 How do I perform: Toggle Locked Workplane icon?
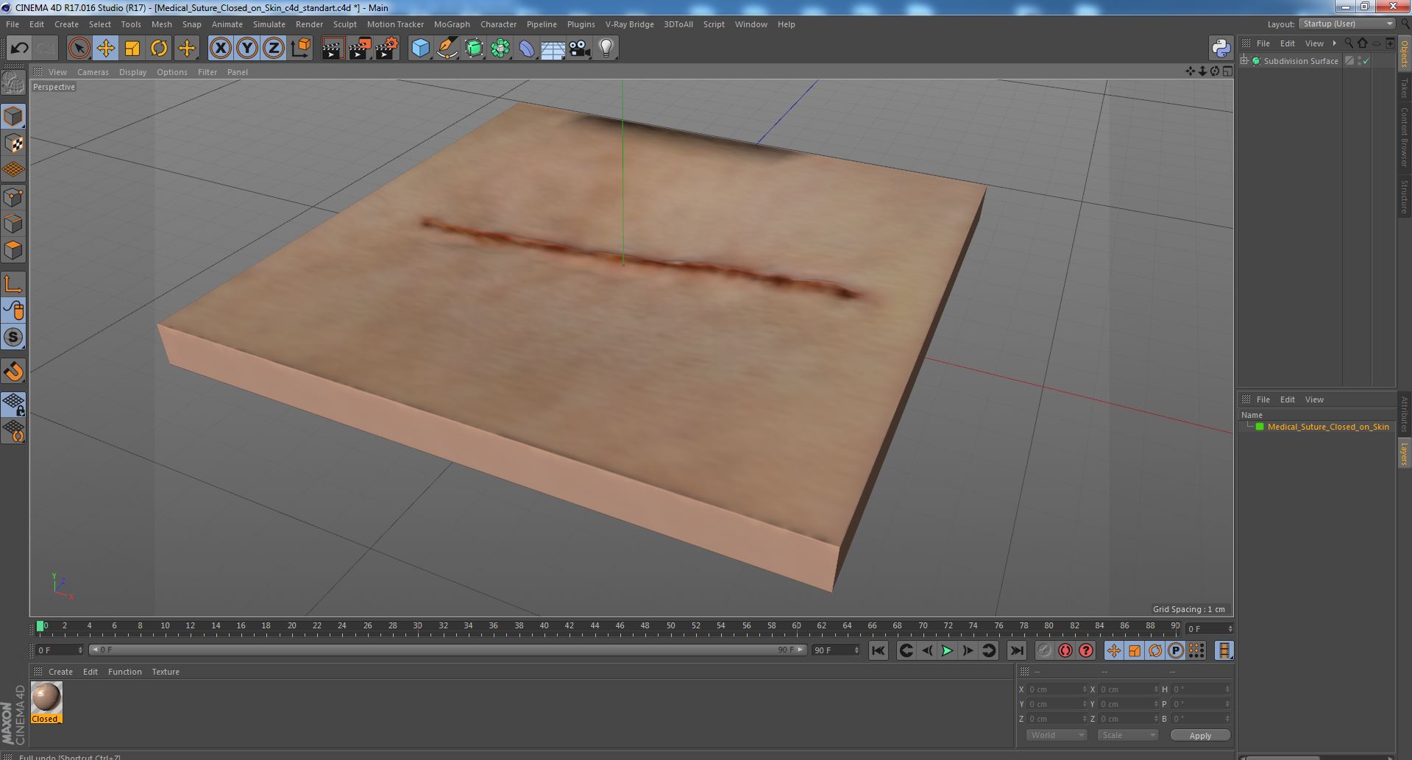pyautogui.click(x=13, y=405)
